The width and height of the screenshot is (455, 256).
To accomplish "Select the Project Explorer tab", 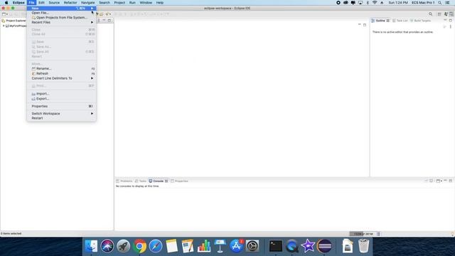I will (14, 21).
